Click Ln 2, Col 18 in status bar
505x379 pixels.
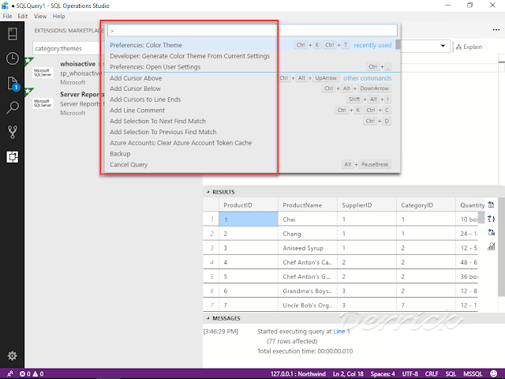pyautogui.click(x=348, y=373)
